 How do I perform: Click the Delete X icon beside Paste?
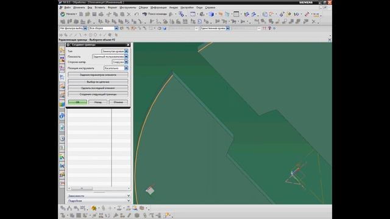(x=129, y=15)
